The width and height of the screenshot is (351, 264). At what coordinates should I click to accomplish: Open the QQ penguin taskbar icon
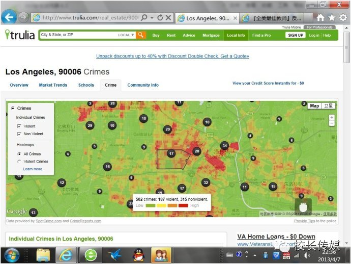[x=138, y=255]
